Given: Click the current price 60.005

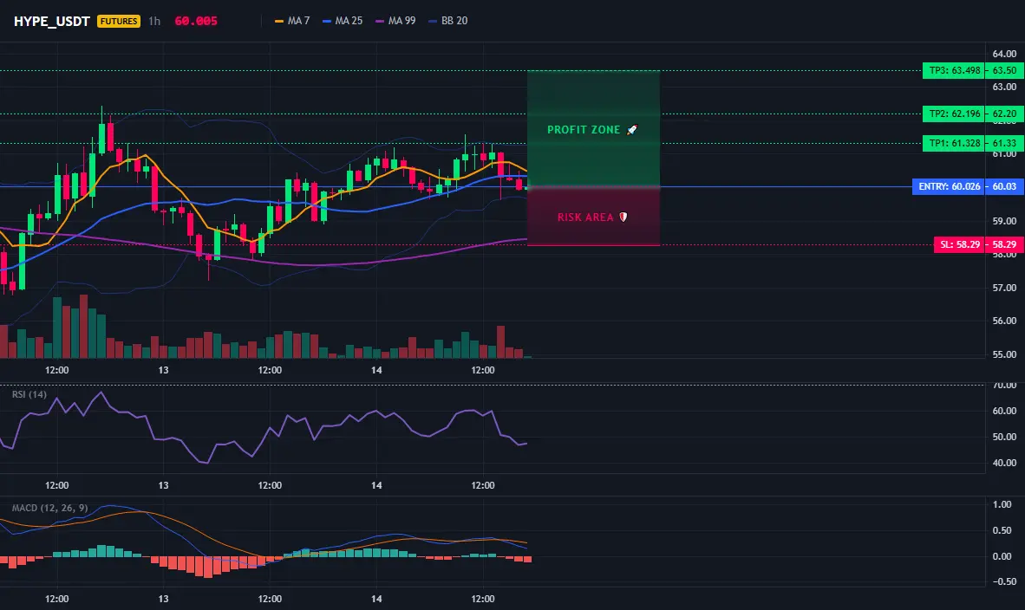Looking at the screenshot, I should pyautogui.click(x=195, y=21).
